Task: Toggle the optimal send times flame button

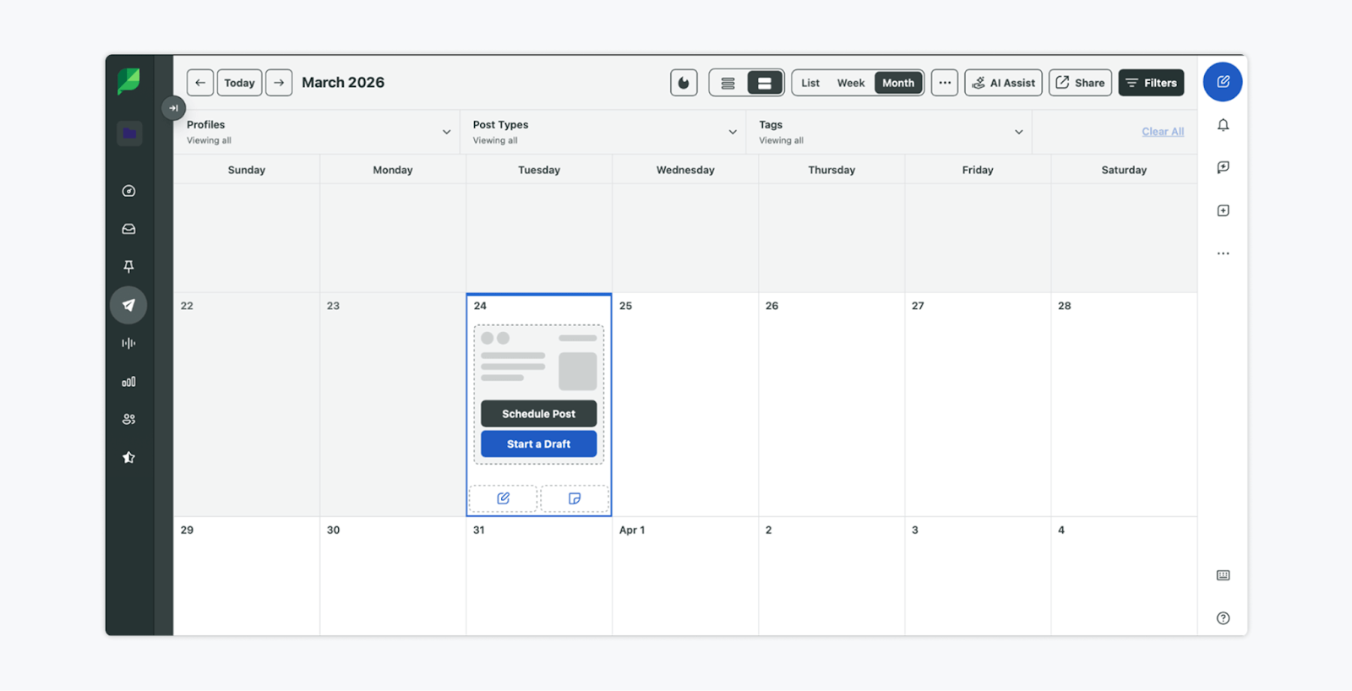Action: [684, 83]
